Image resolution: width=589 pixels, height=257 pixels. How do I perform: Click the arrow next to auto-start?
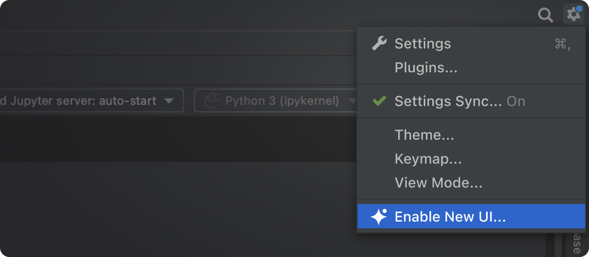[x=169, y=101]
